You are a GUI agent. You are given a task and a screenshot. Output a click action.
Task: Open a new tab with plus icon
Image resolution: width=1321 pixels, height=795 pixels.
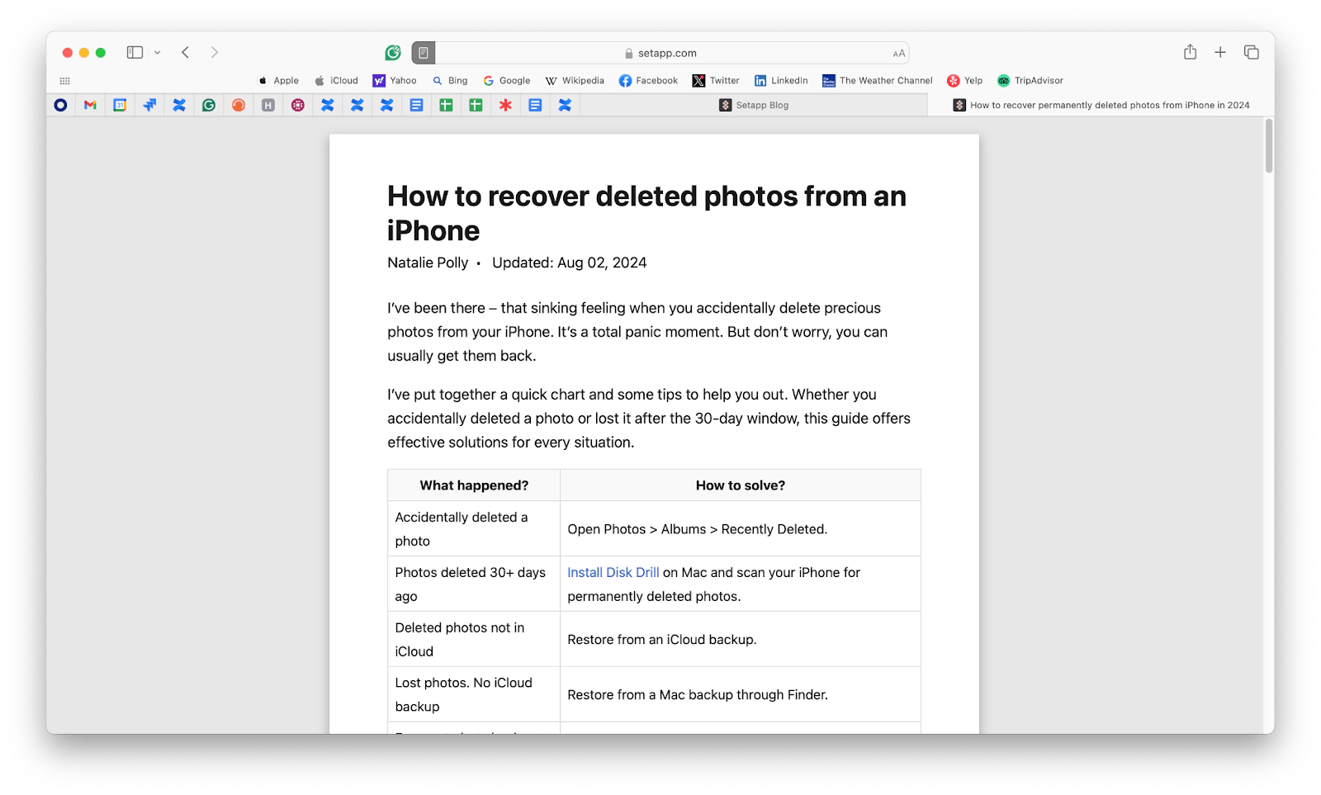point(1220,52)
